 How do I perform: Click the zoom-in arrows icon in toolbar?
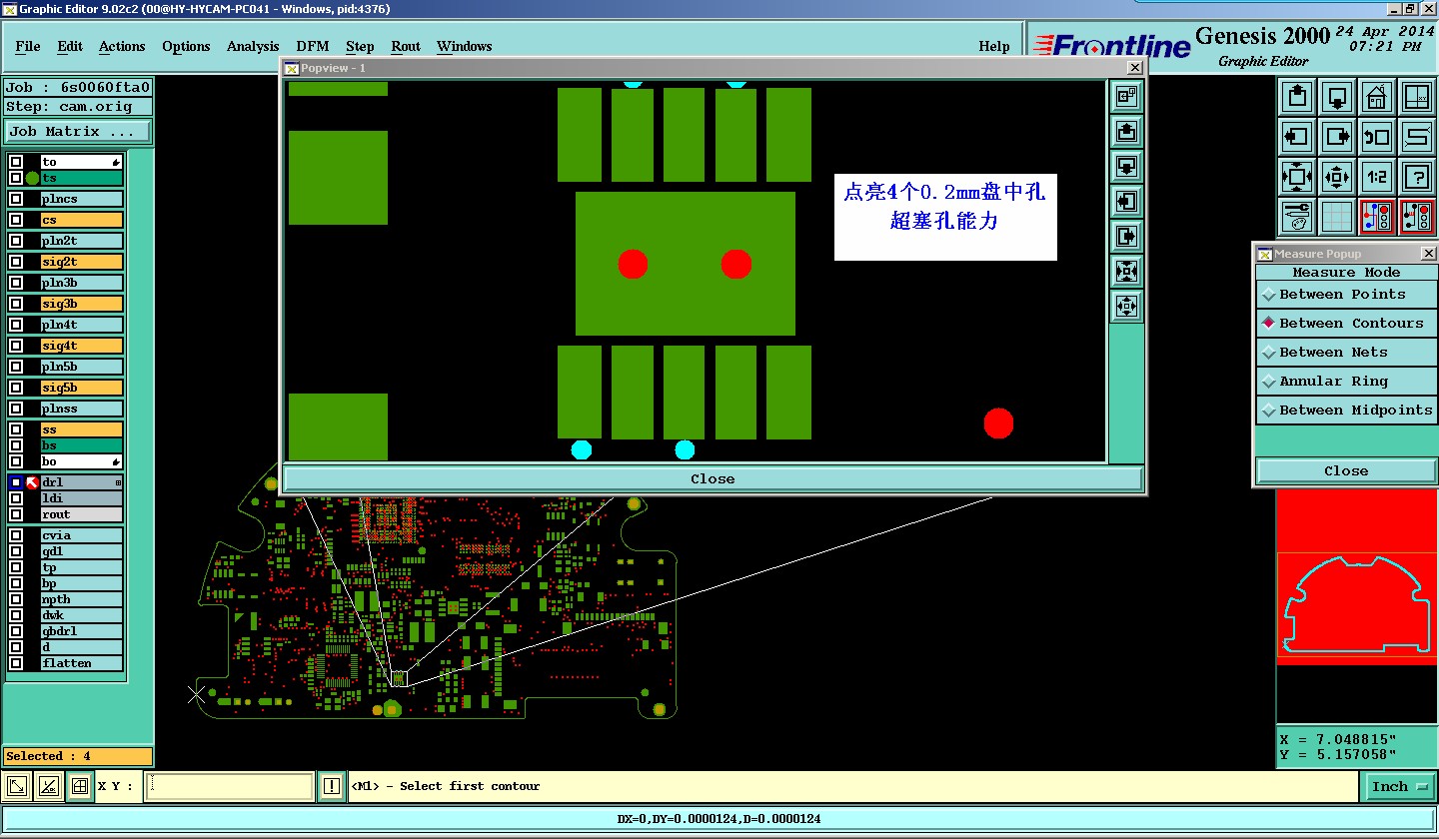(1337, 177)
